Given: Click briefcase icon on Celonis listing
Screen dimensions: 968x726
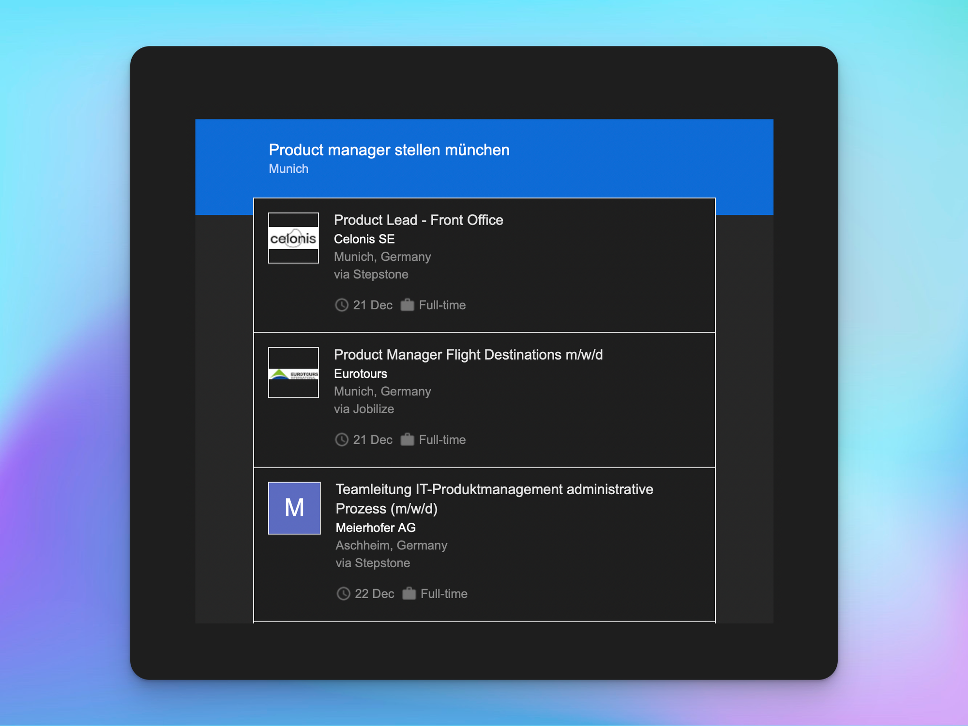Looking at the screenshot, I should click(x=407, y=305).
